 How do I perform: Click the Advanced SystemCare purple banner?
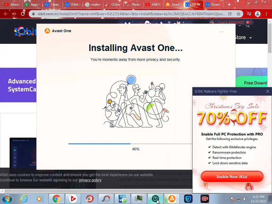click(18, 85)
